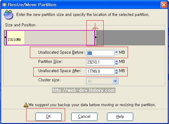This screenshot has width=169, height=124.
Task: Select the Unallocated Space After field
Action: point(100,71)
